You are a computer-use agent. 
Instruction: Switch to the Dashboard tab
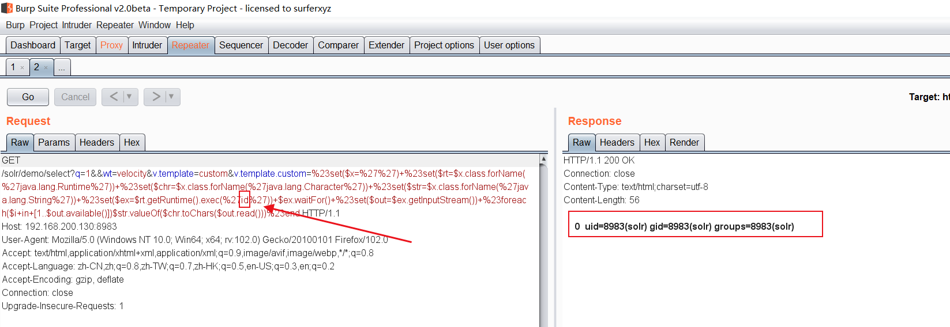coord(33,45)
